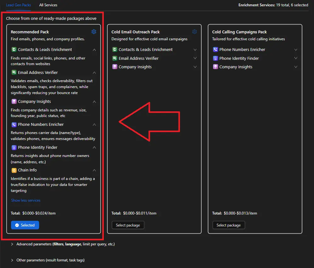This screenshot has height=268, width=314.
Task: Click Company Insights icon in Cold Email Pack
Action: pyautogui.click(x=115, y=67)
